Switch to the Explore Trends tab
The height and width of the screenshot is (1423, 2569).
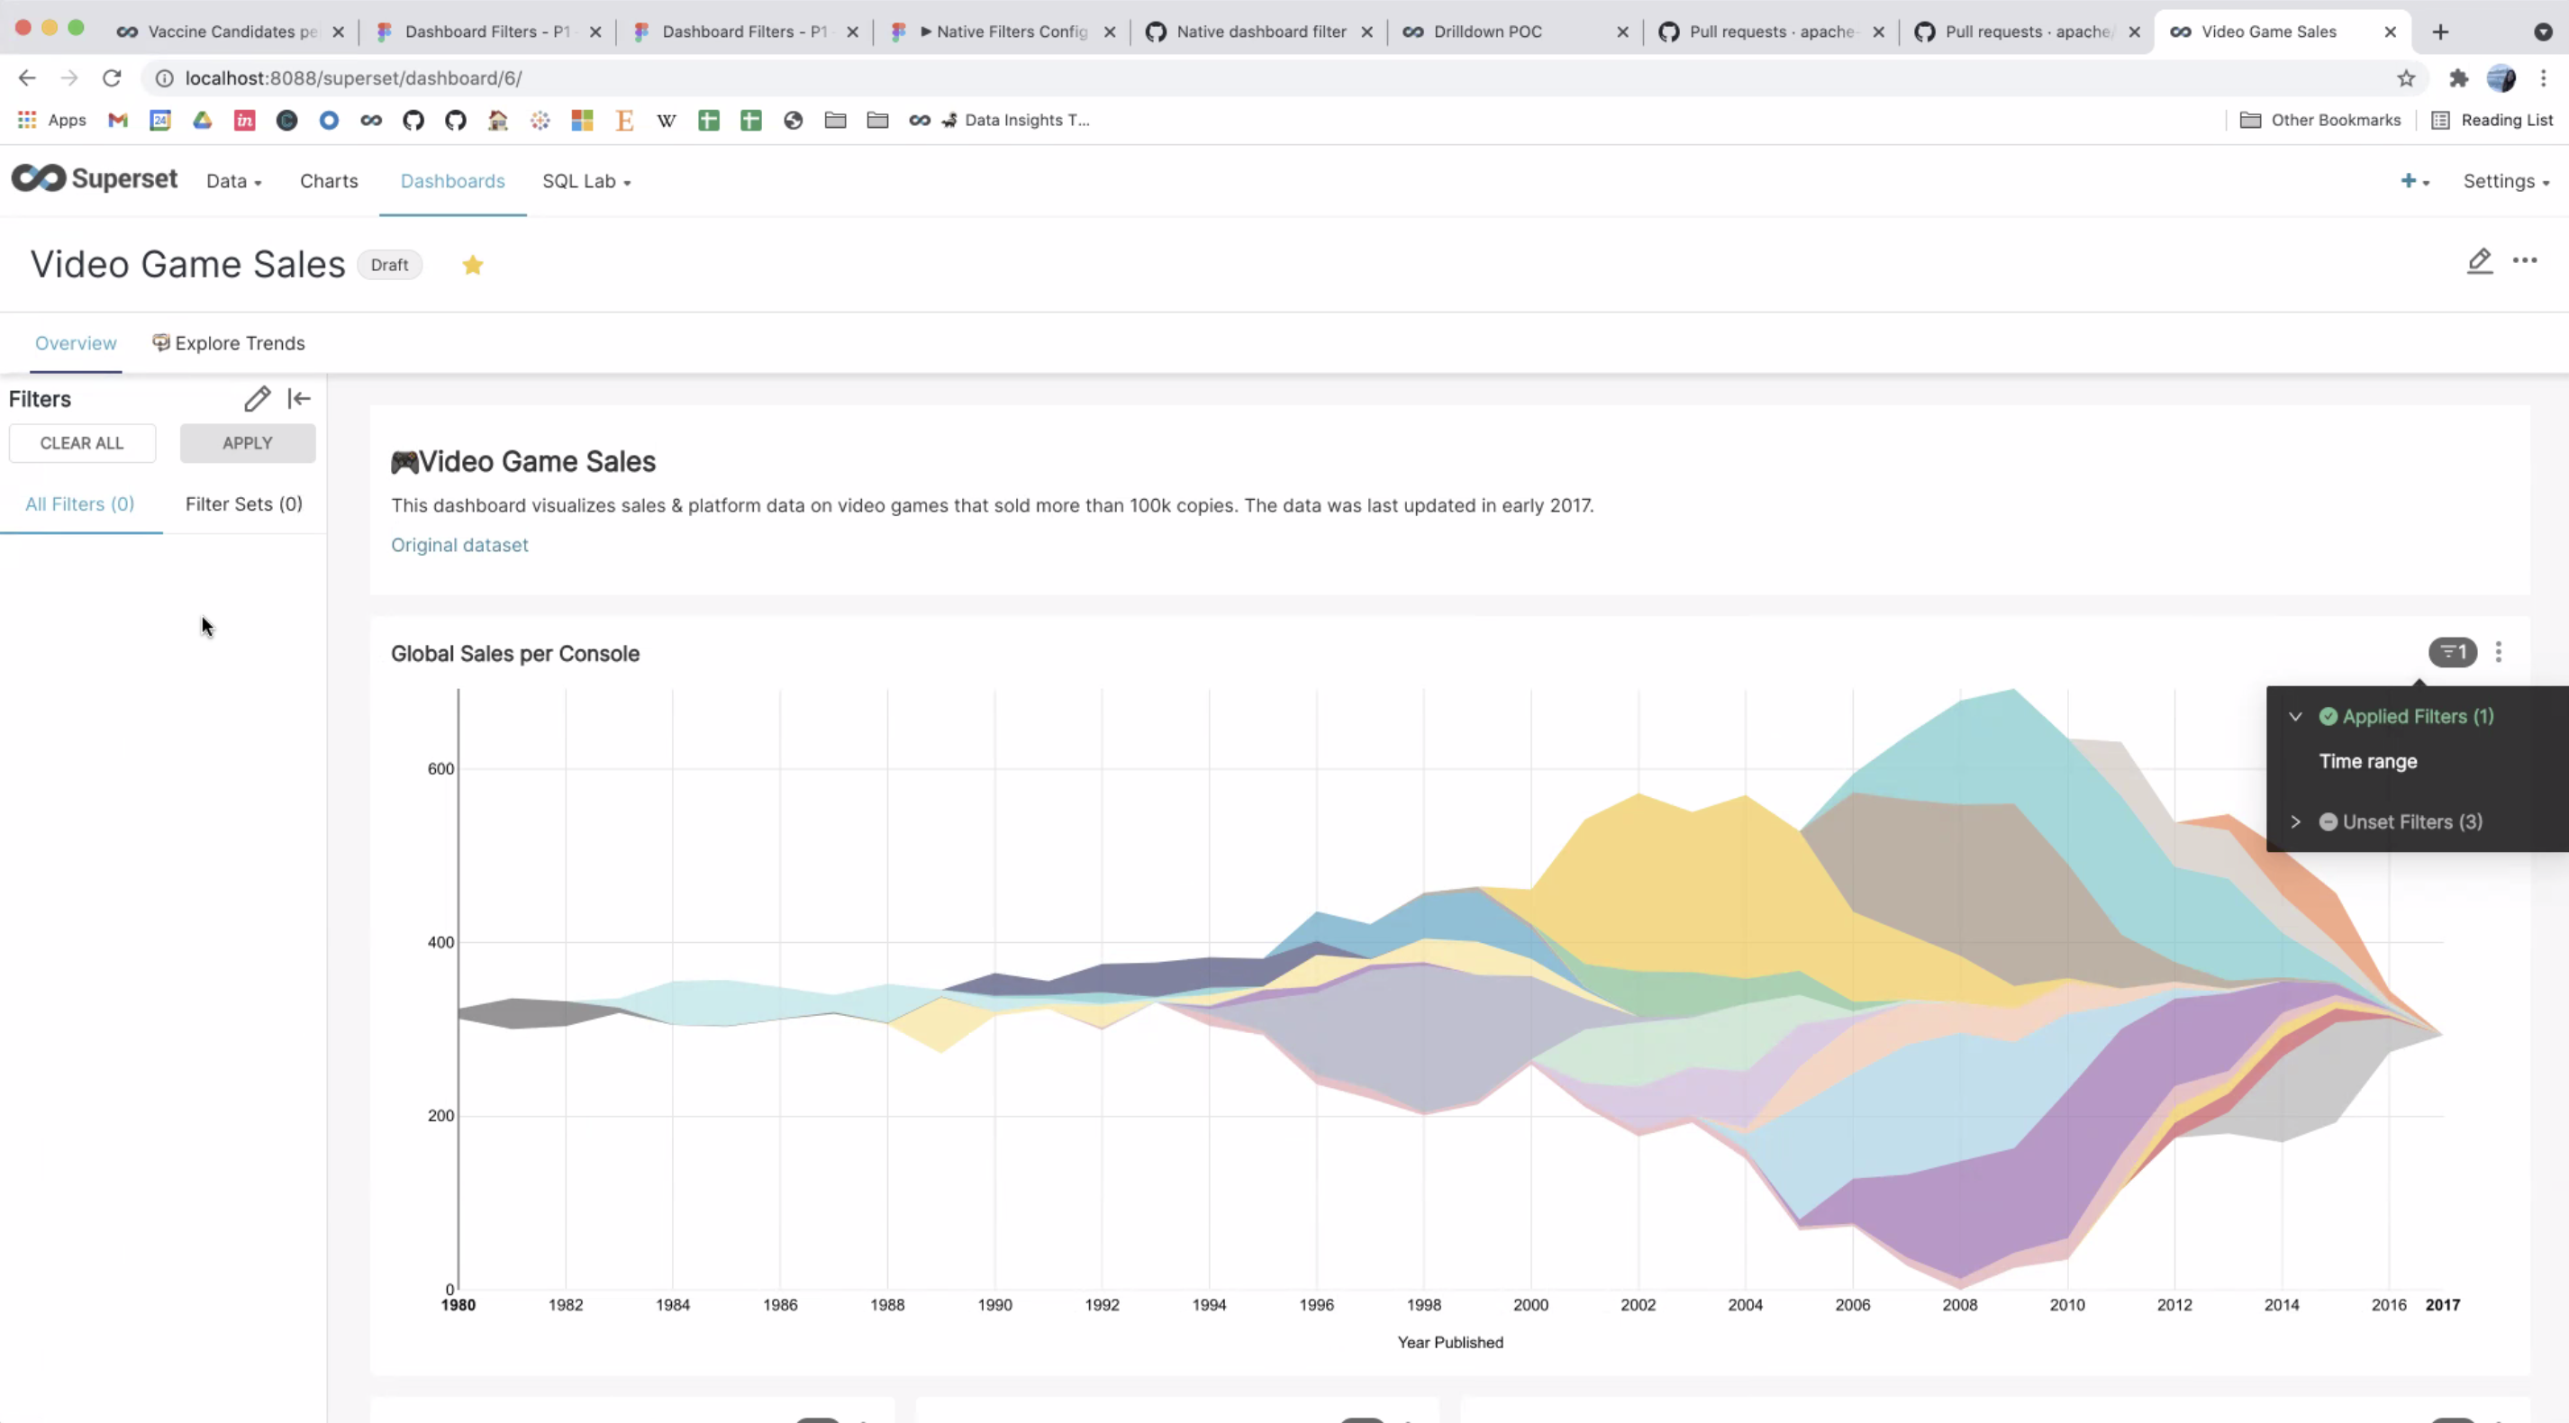tap(230, 343)
